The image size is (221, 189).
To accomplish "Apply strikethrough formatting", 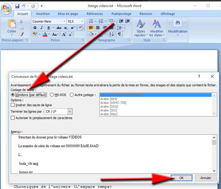I will [x=59, y=28].
